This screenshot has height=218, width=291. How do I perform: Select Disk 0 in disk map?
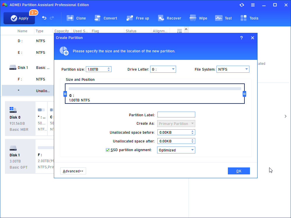pos(20,119)
